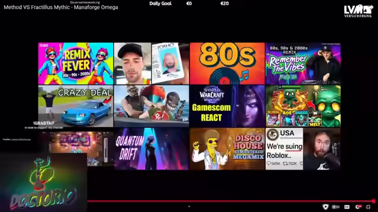The height and width of the screenshot is (212, 378).
Task: Open the Remix Fever video thumbnail
Action: pos(76,64)
